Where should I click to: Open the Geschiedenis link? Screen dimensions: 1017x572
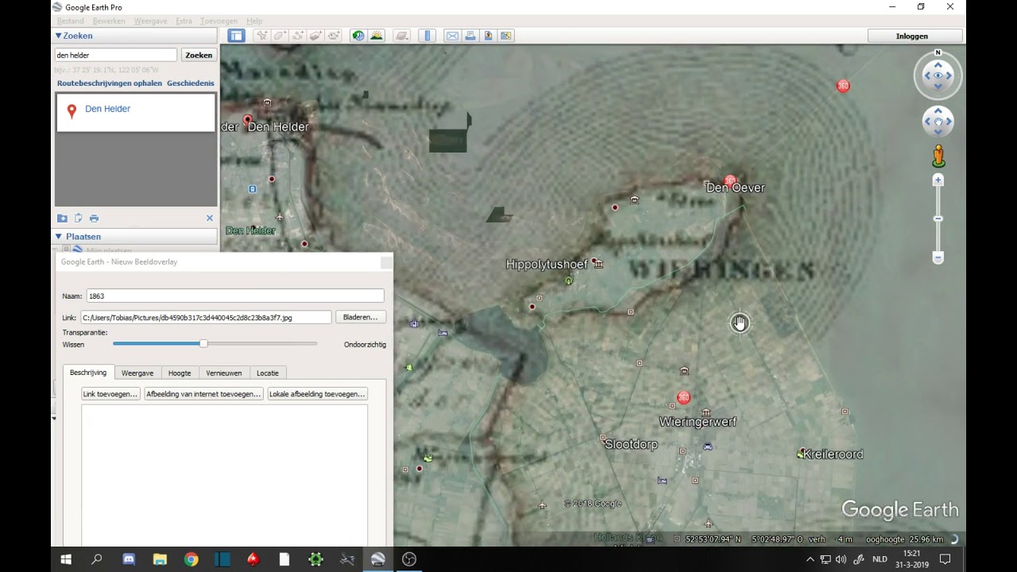(x=191, y=83)
